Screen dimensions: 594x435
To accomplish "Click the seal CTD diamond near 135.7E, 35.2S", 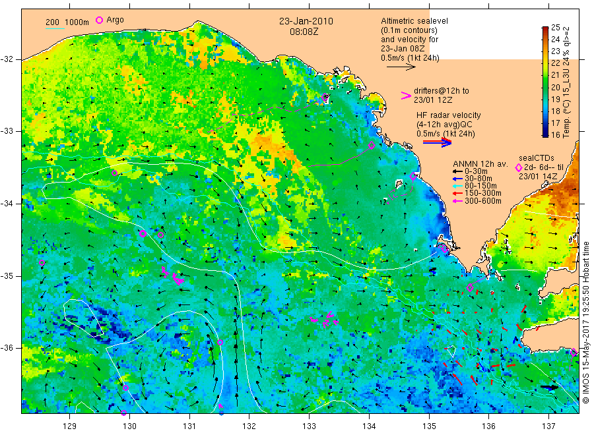I will (470, 287).
